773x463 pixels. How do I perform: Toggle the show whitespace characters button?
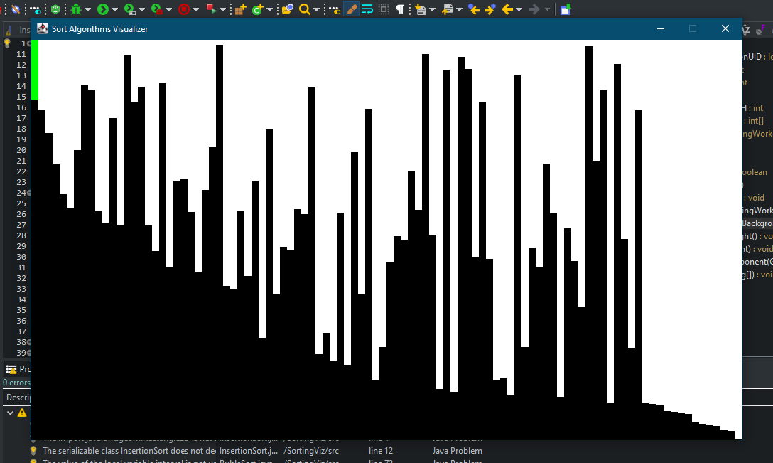399,9
